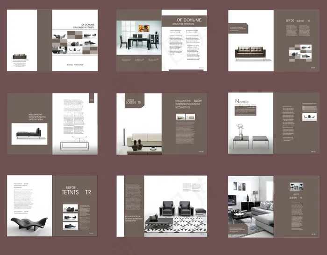Click the lowest of three stacked sofa thumbnails
The height and width of the screenshot is (255, 327).
(70, 226)
